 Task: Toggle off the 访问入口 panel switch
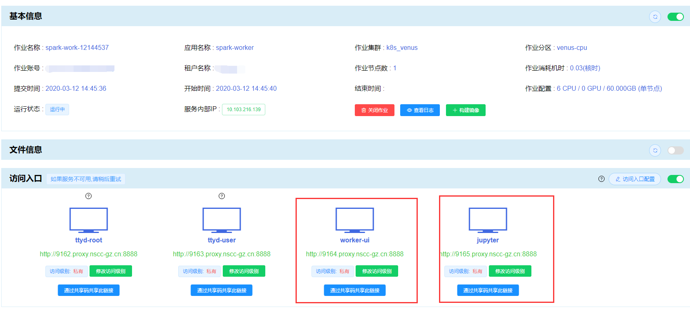(675, 179)
